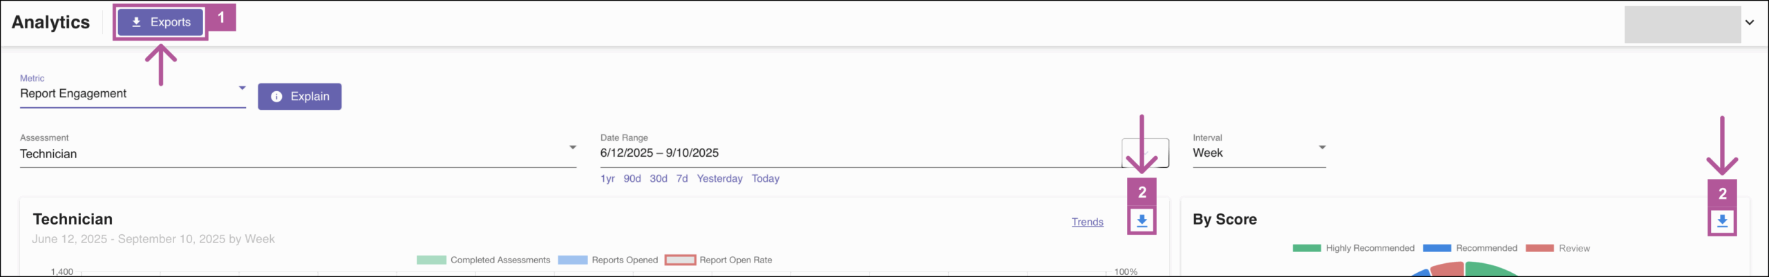This screenshot has width=1769, height=277.
Task: Select the 90d date shortcut
Action: (632, 178)
